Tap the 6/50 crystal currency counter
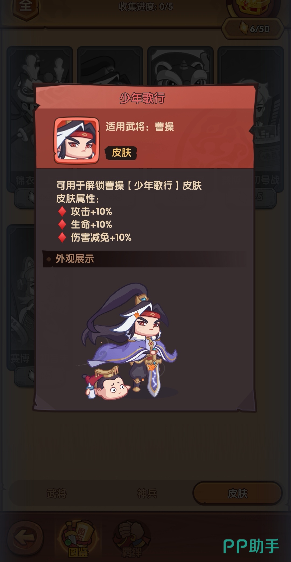 coord(253,29)
